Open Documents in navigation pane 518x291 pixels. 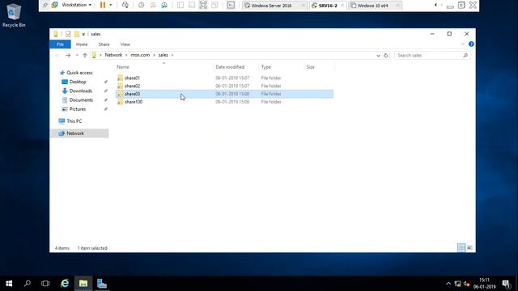[x=81, y=100]
